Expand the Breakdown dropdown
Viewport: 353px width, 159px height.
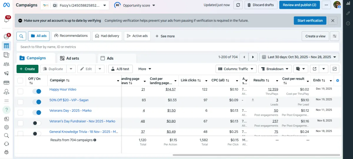tap(275, 69)
